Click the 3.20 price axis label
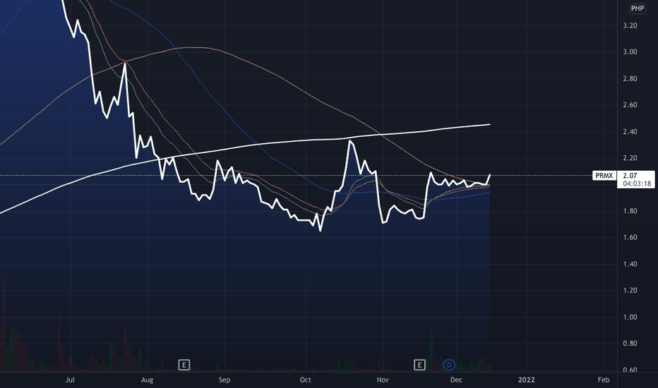 [630, 25]
